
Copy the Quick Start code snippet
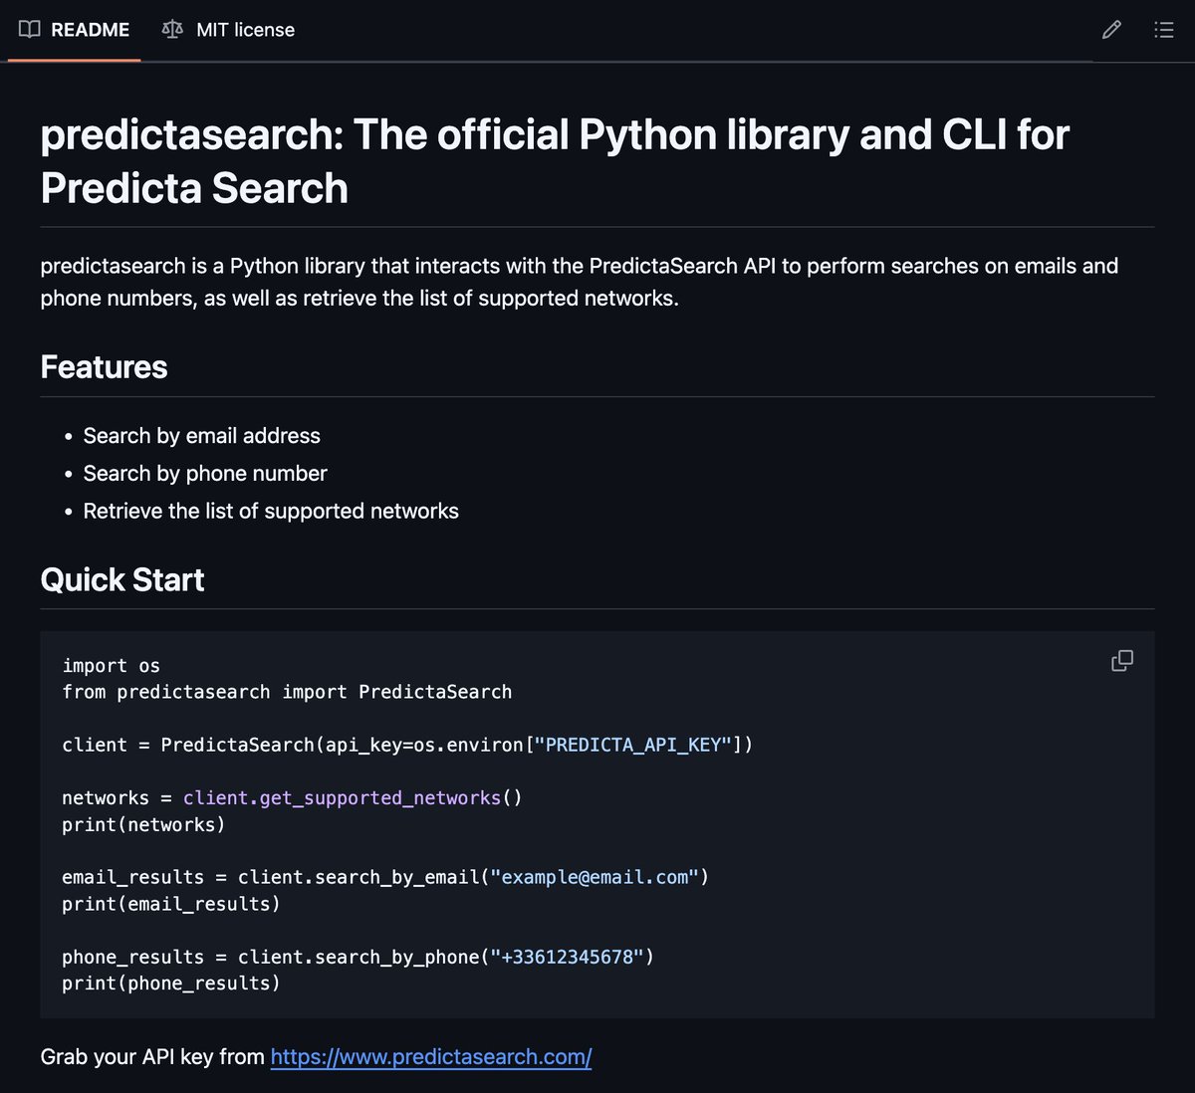pyautogui.click(x=1122, y=661)
